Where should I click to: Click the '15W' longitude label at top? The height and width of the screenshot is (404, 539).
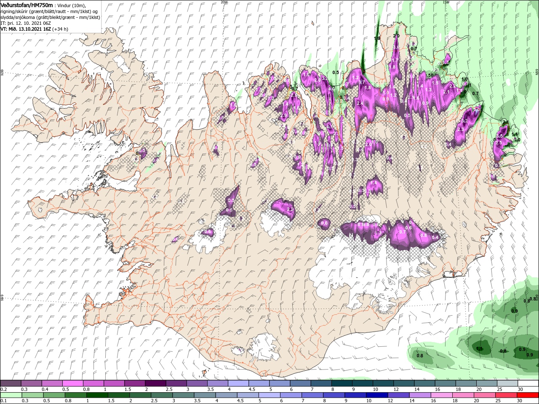[446, 2]
